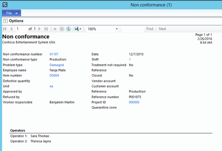Click the application icon in title bar

pyautogui.click(x=5, y=5)
